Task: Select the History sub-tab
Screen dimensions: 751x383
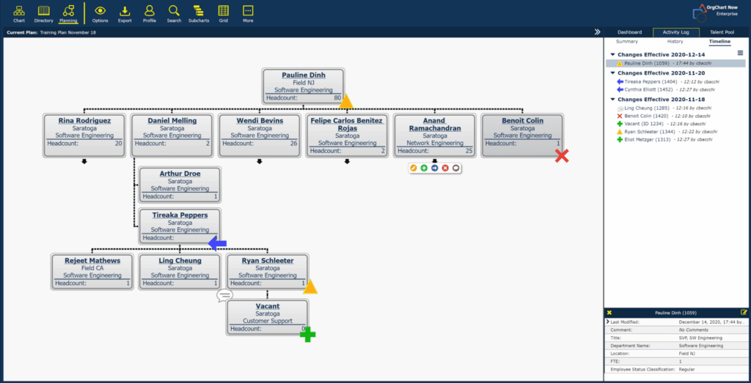Action: point(675,42)
